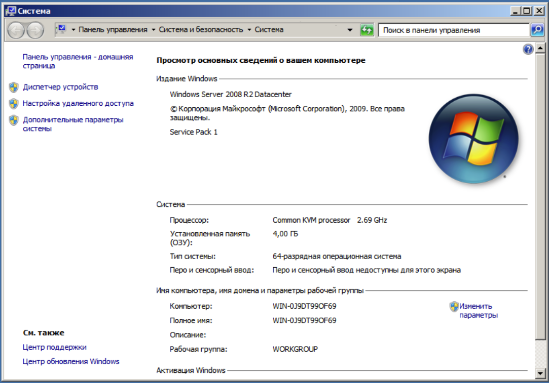Click the shield icon beside Диспетчер устройств
The image size is (549, 383).
tap(14, 87)
